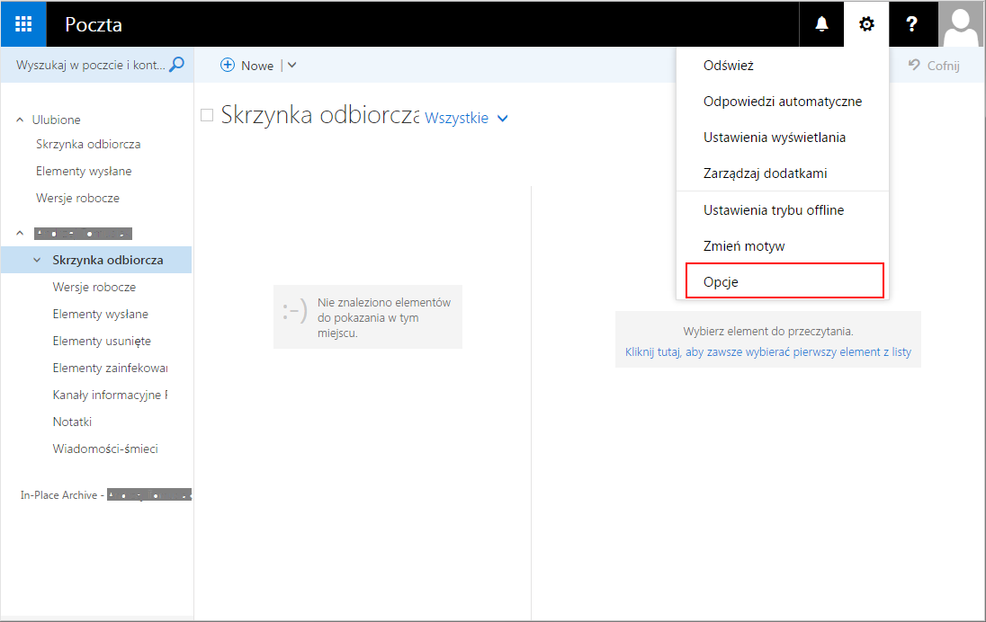Click Opcje in the settings menu
986x622 pixels.
tap(784, 280)
